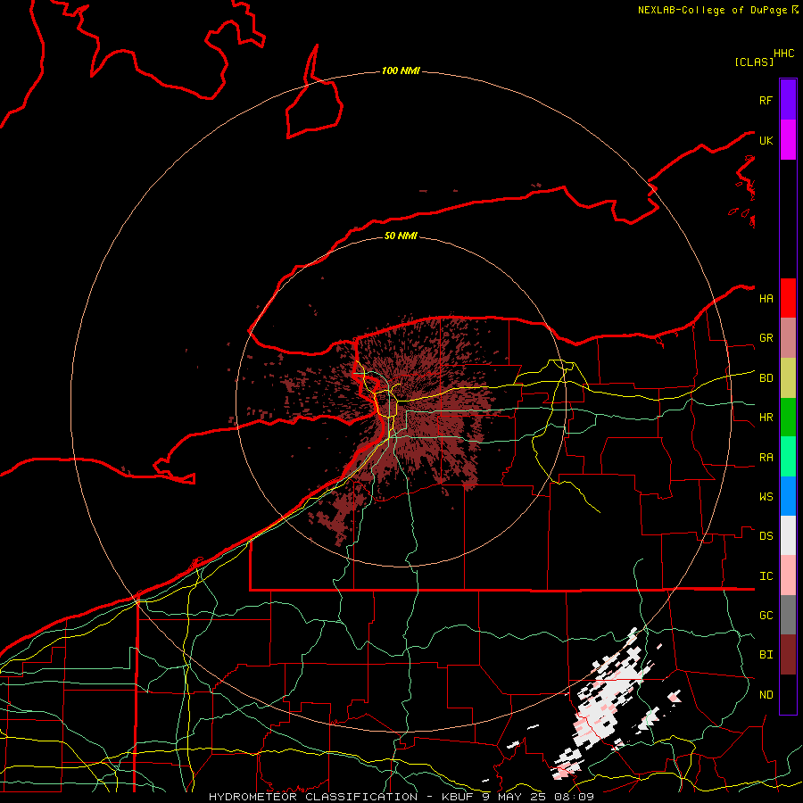Click the RF legend label
The width and height of the screenshot is (803, 803).
tap(766, 101)
